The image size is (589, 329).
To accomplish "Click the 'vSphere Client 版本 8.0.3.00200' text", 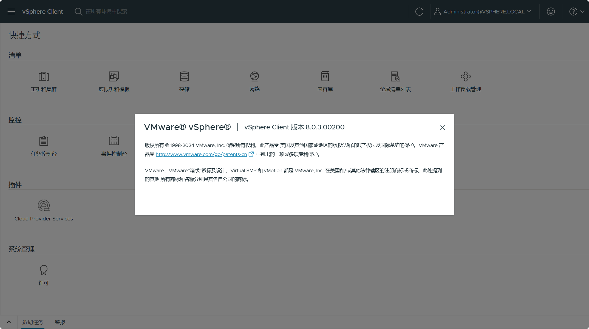I will click(294, 127).
